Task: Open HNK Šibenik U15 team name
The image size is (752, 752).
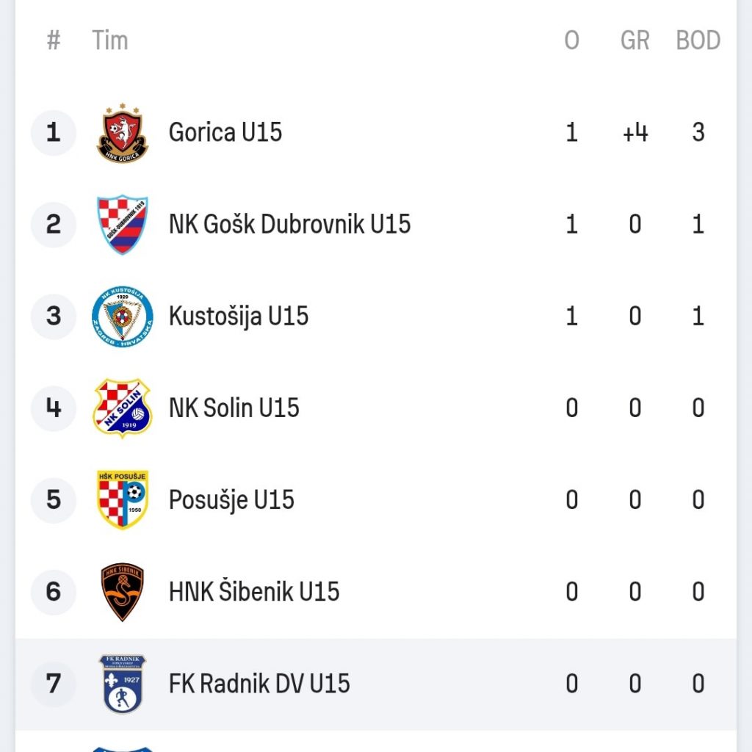Action: coord(254,592)
